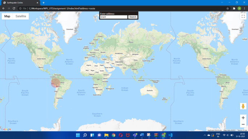248x139 pixels.
Task: Click the Australia label on the map
Action: pyautogui.click(x=150, y=90)
